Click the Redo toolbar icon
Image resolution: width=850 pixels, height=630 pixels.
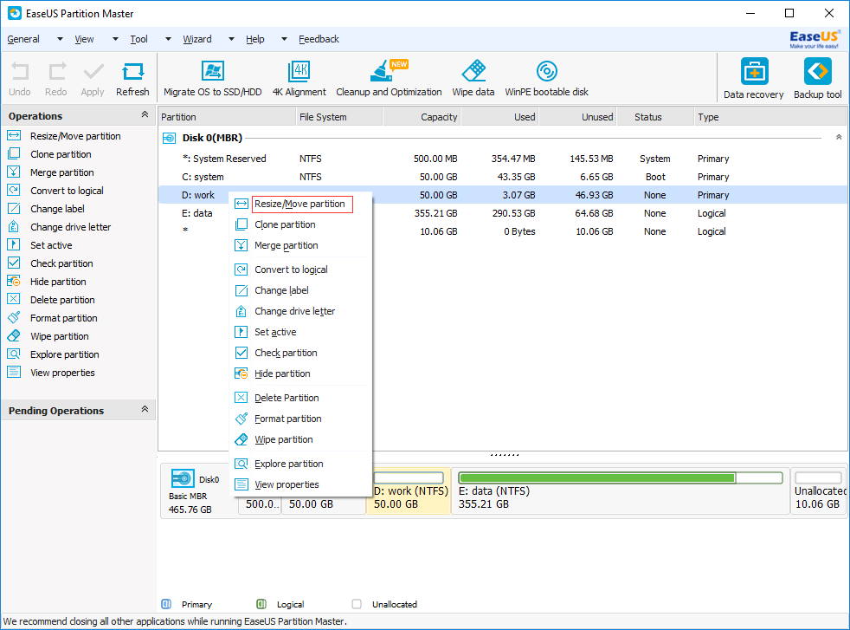pos(56,72)
